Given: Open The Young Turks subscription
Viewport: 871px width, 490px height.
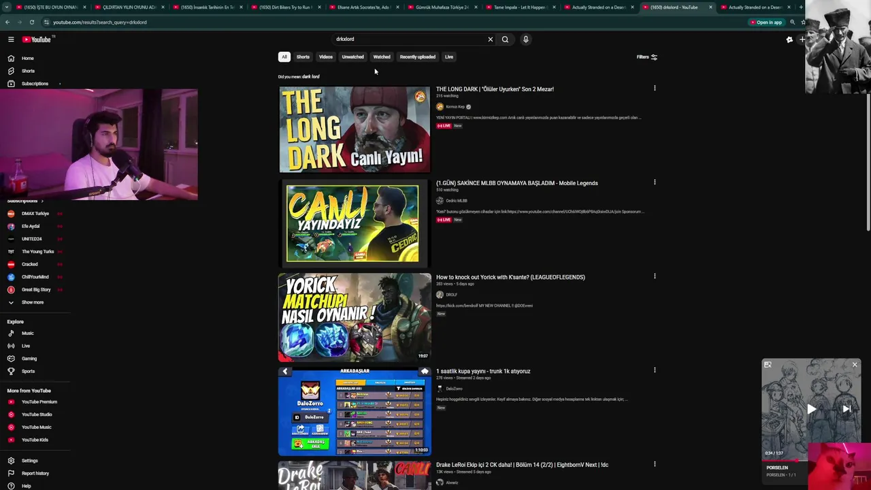Looking at the screenshot, I should [x=37, y=252].
